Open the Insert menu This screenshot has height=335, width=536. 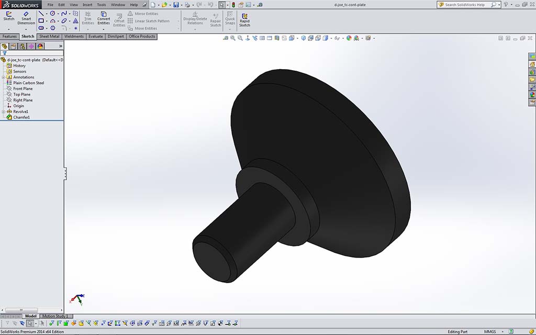coord(87,5)
